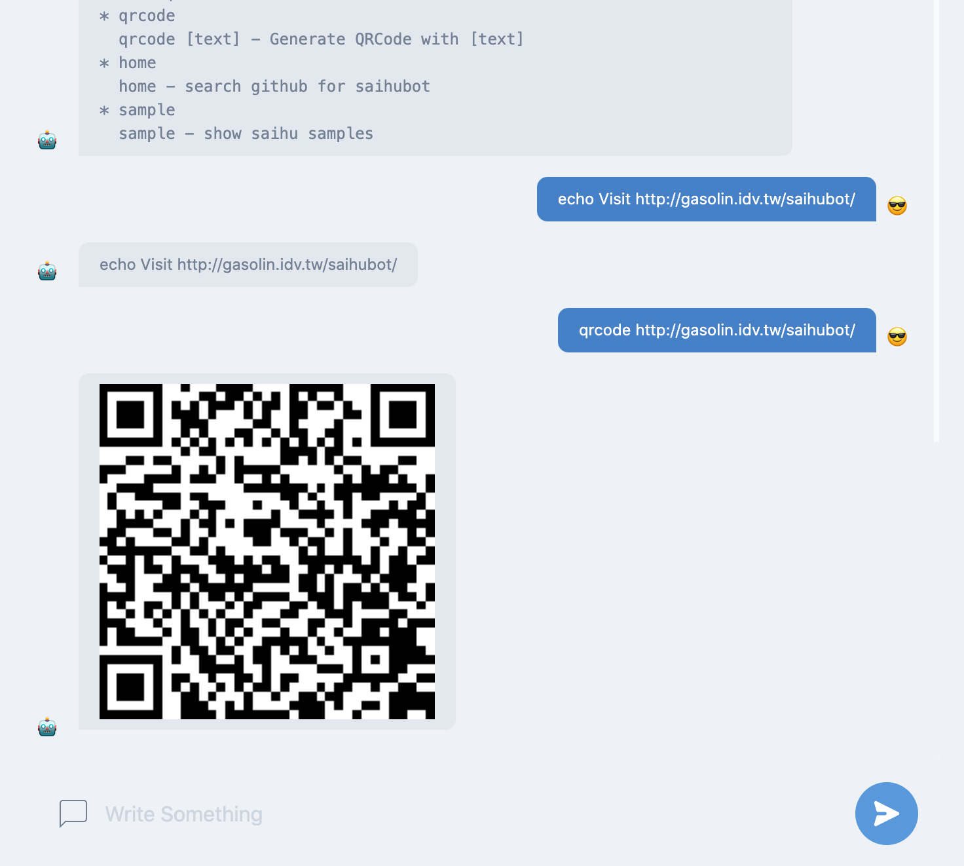
Task: Click 'qrcode [text] – Generate QRCode' help line
Action: click(321, 39)
